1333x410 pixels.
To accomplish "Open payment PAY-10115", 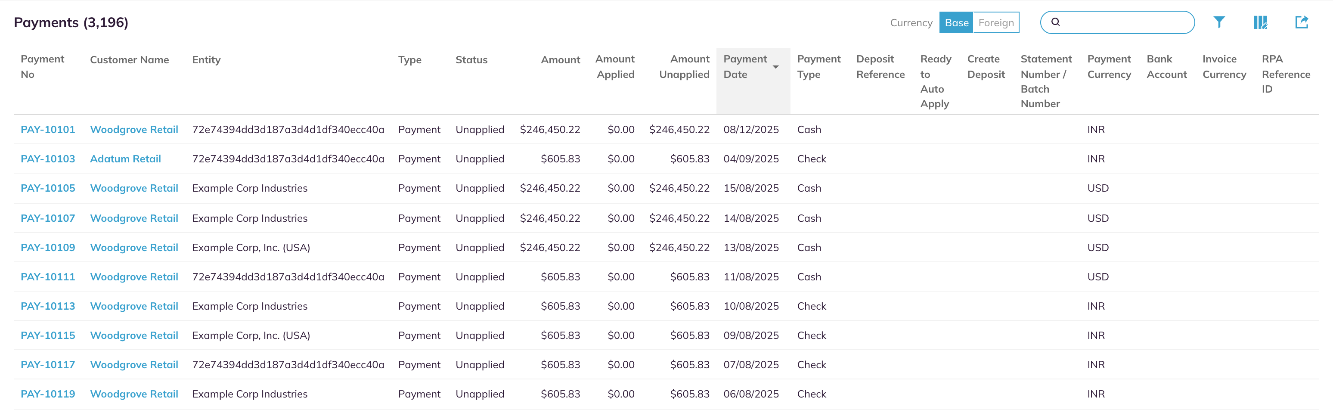I will (x=48, y=335).
